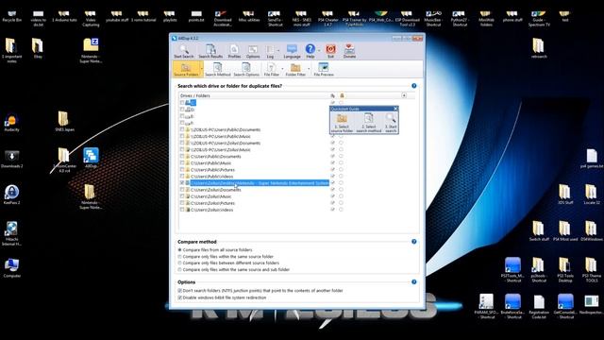Viewport: 604px width, 340px height.
Task: Open Computer desktop icon
Action: click(x=11, y=268)
